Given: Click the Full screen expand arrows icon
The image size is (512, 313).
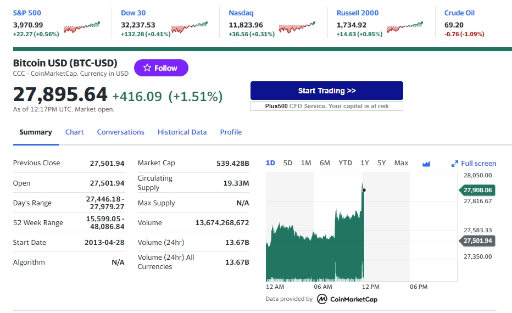Looking at the screenshot, I should [454, 164].
